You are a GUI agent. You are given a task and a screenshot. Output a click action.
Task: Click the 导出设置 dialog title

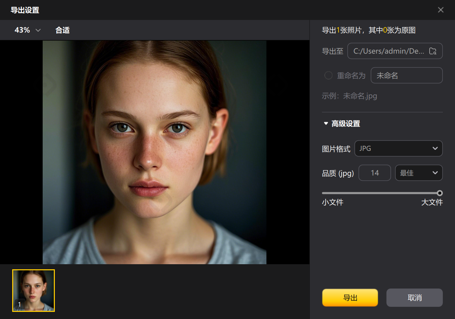pyautogui.click(x=25, y=10)
